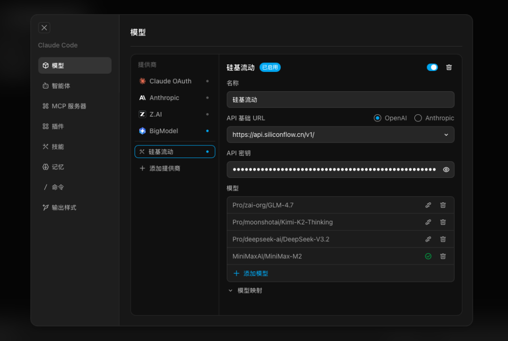Click the 名称 name input field

coord(340,100)
